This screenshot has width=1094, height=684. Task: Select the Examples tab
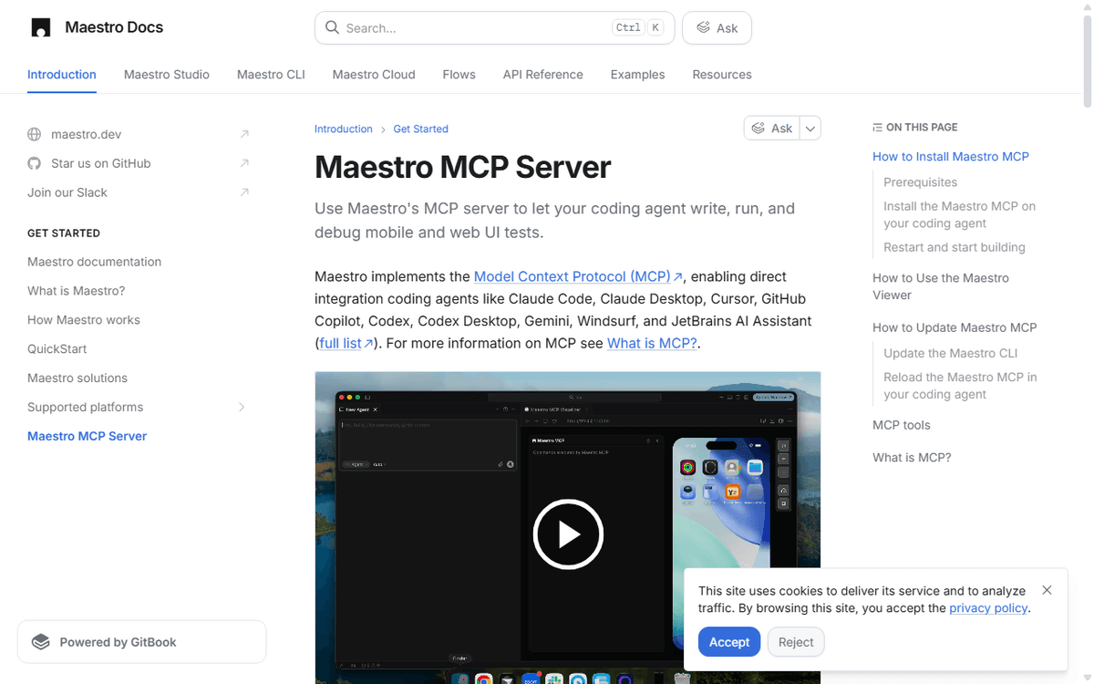637,75
